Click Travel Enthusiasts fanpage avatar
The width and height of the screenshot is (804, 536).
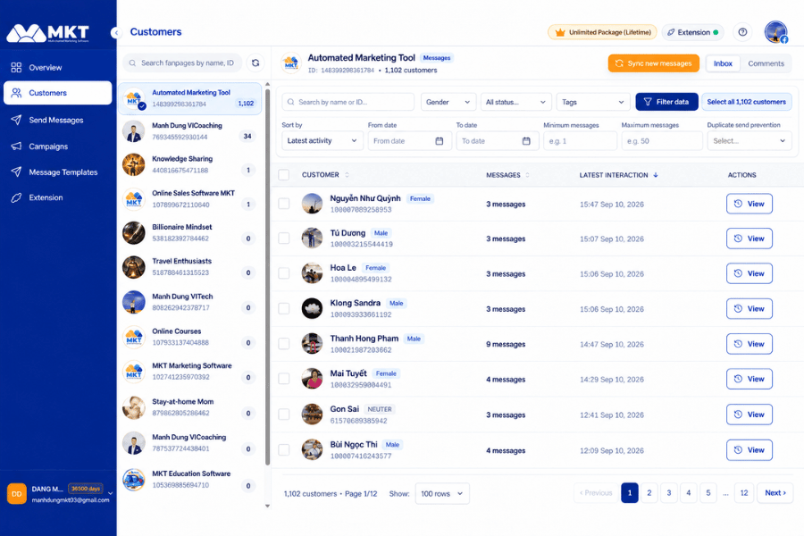134,267
